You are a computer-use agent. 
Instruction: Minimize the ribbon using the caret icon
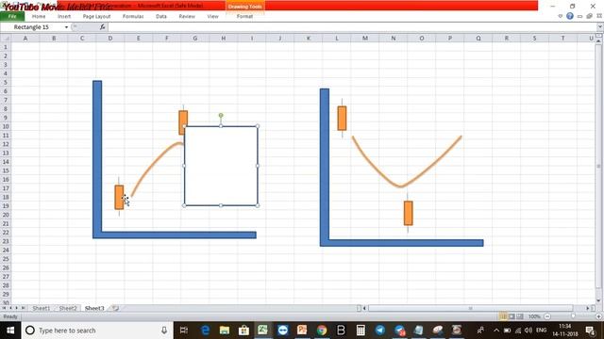(560, 16)
